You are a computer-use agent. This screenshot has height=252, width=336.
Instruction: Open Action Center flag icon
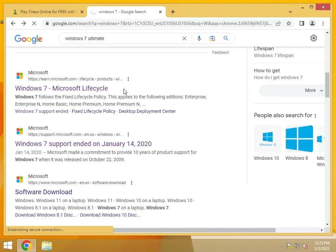(289, 246)
